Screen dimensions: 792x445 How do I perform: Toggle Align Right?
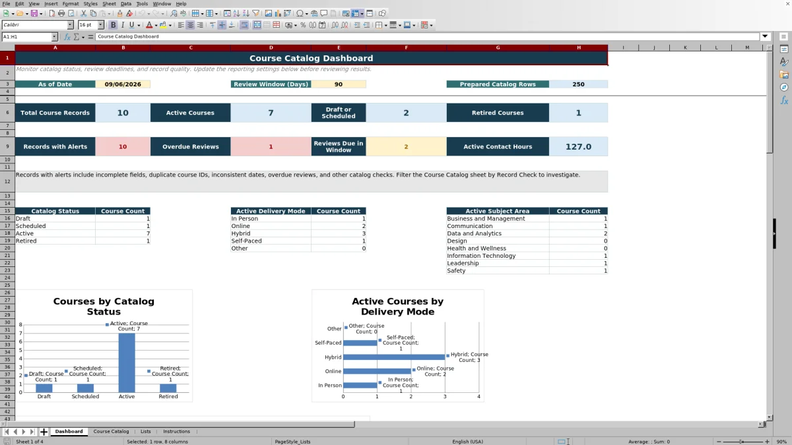coord(200,25)
